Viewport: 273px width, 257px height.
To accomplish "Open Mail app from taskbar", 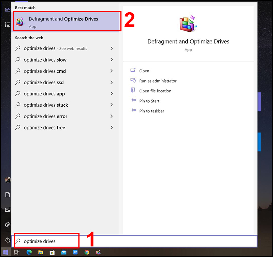I will coord(64,252).
